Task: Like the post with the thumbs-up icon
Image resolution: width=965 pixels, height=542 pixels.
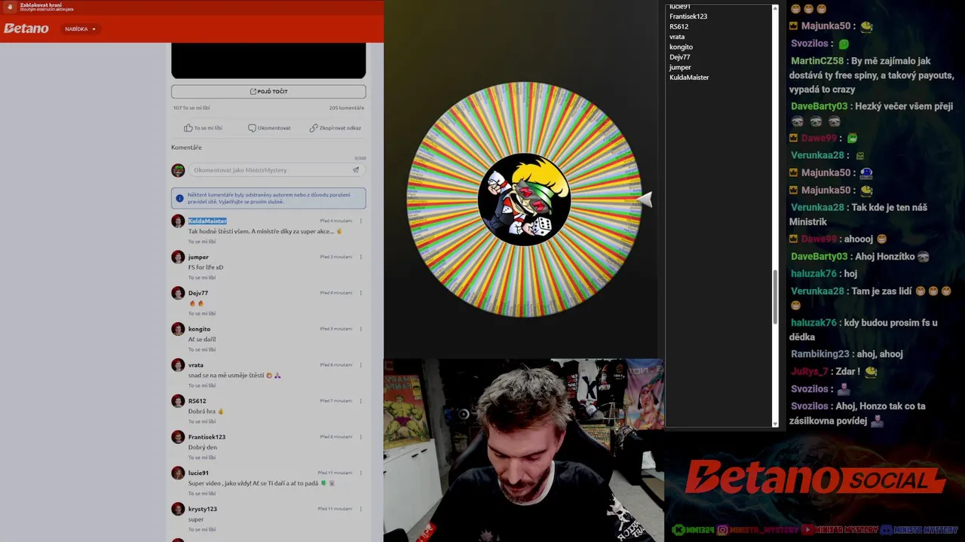Action: click(188, 128)
